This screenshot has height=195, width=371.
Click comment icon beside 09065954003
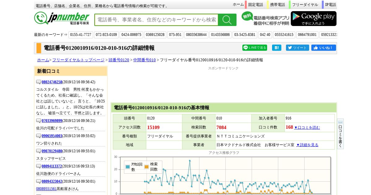pos(39,136)
